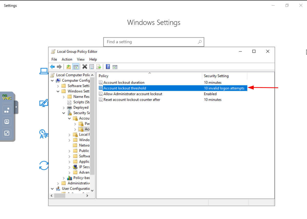Click the Find a setting search box
This screenshot has height=219, width=307.
tap(151, 42)
